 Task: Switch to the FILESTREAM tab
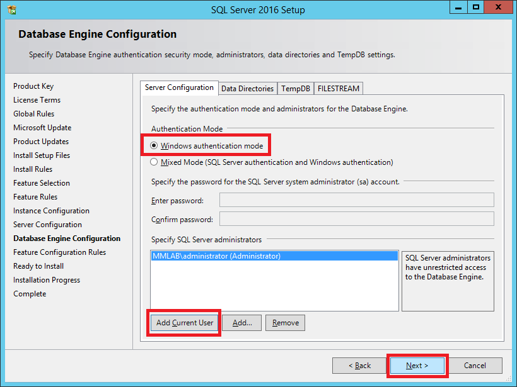tap(338, 89)
